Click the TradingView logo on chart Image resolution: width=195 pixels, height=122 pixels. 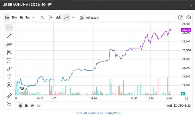(x=22, y=88)
